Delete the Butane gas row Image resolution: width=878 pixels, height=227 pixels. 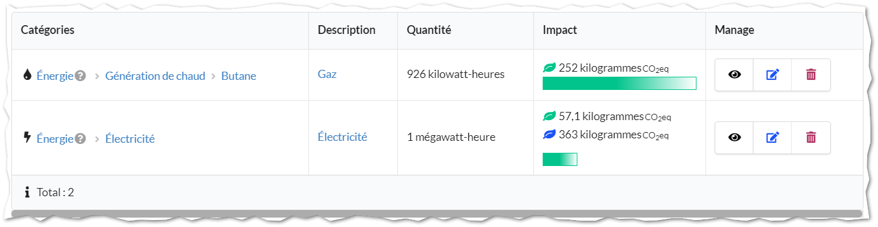tap(811, 75)
